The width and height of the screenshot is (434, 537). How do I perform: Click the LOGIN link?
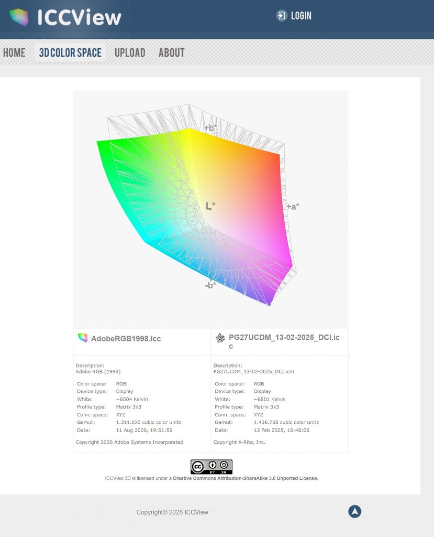coord(302,16)
